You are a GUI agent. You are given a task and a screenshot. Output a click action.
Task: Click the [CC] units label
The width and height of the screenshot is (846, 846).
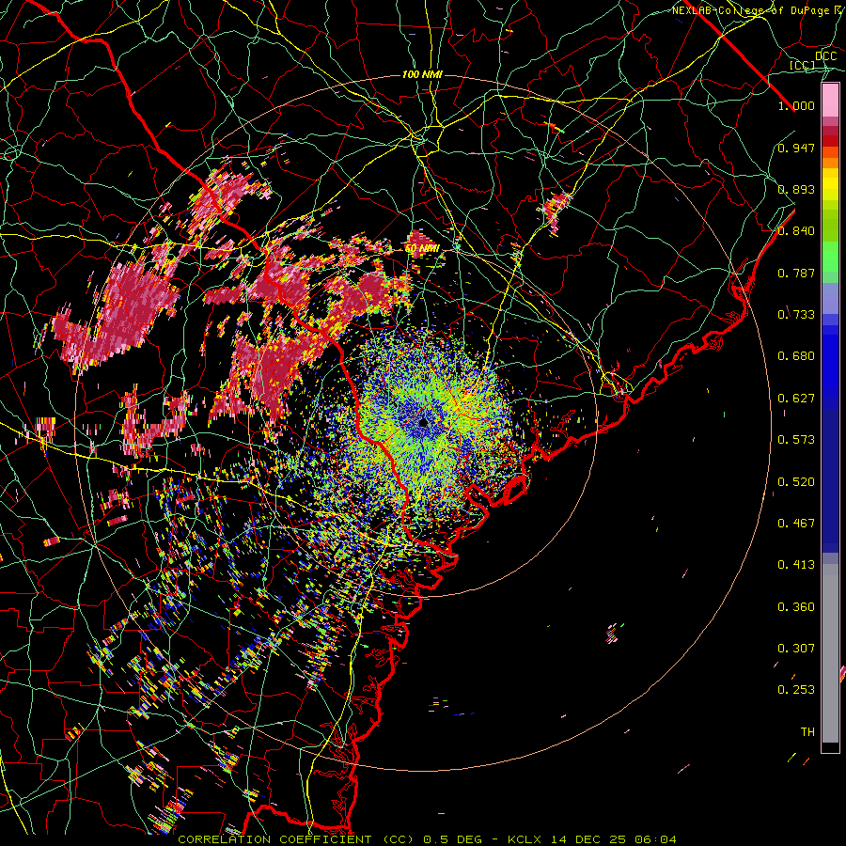pyautogui.click(x=802, y=65)
